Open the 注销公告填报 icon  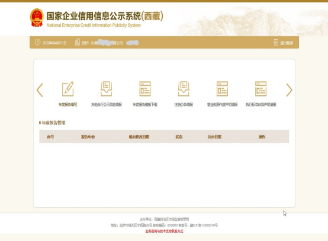click(x=184, y=89)
